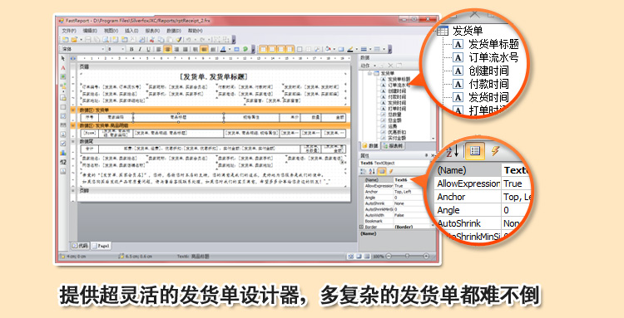Open the font name dropdown
Viewport: 624px width, 318px height.
[x=102, y=49]
